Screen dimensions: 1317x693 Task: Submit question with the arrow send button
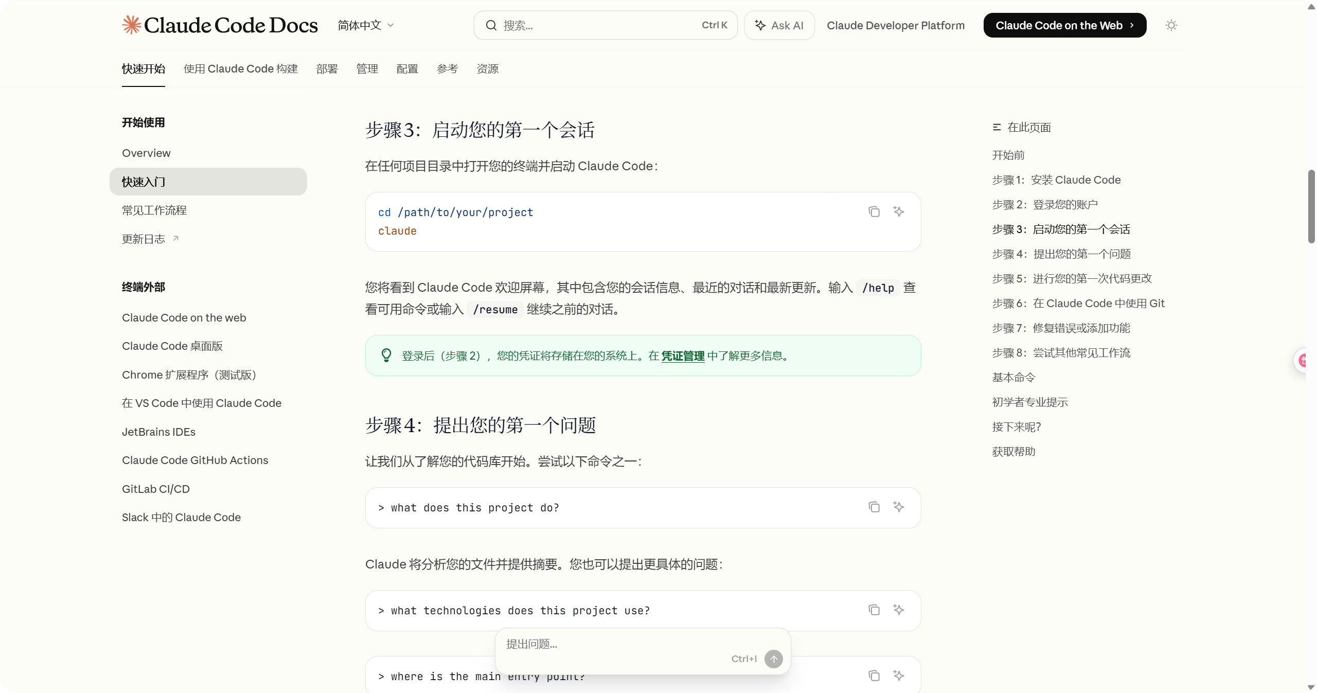tap(773, 659)
